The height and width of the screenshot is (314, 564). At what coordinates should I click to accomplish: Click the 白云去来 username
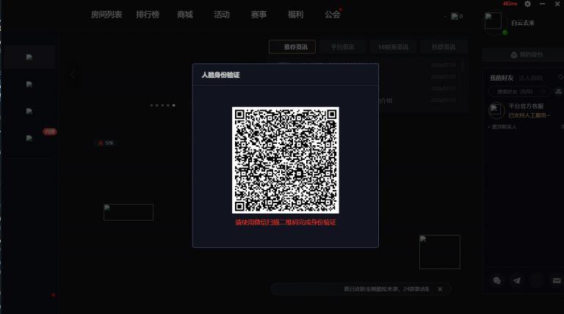pos(523,23)
